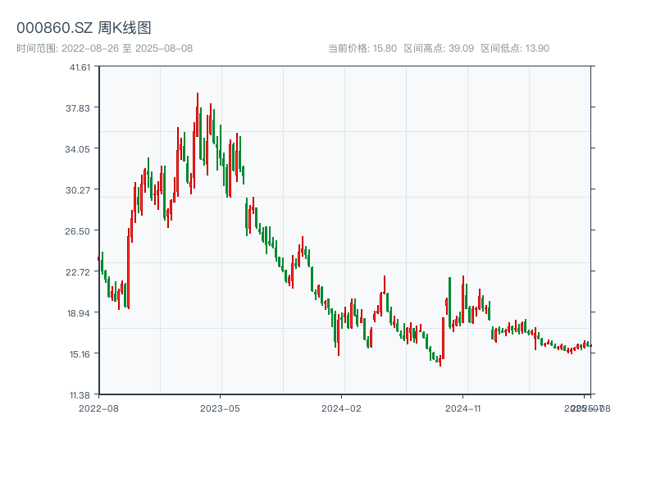Click the y-axis label 11.38

[80, 395]
